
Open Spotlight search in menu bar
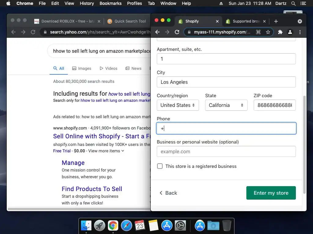coord(293,3)
